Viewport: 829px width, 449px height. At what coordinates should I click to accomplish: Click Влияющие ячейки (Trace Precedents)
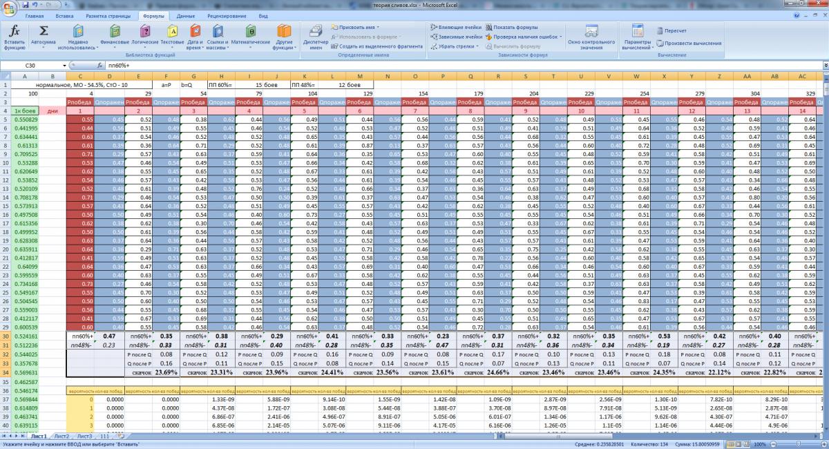456,27
